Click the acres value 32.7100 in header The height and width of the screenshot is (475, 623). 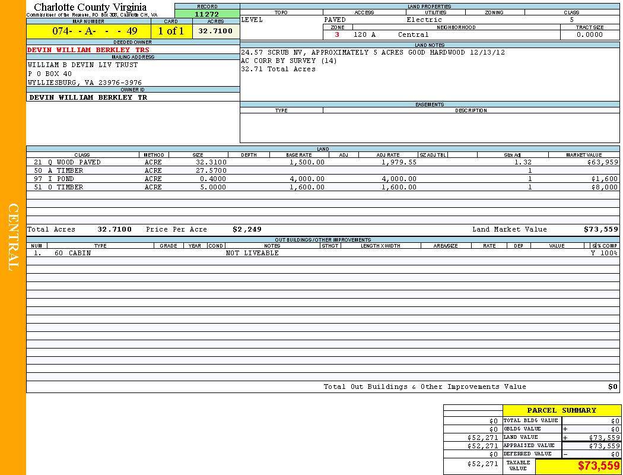click(215, 31)
